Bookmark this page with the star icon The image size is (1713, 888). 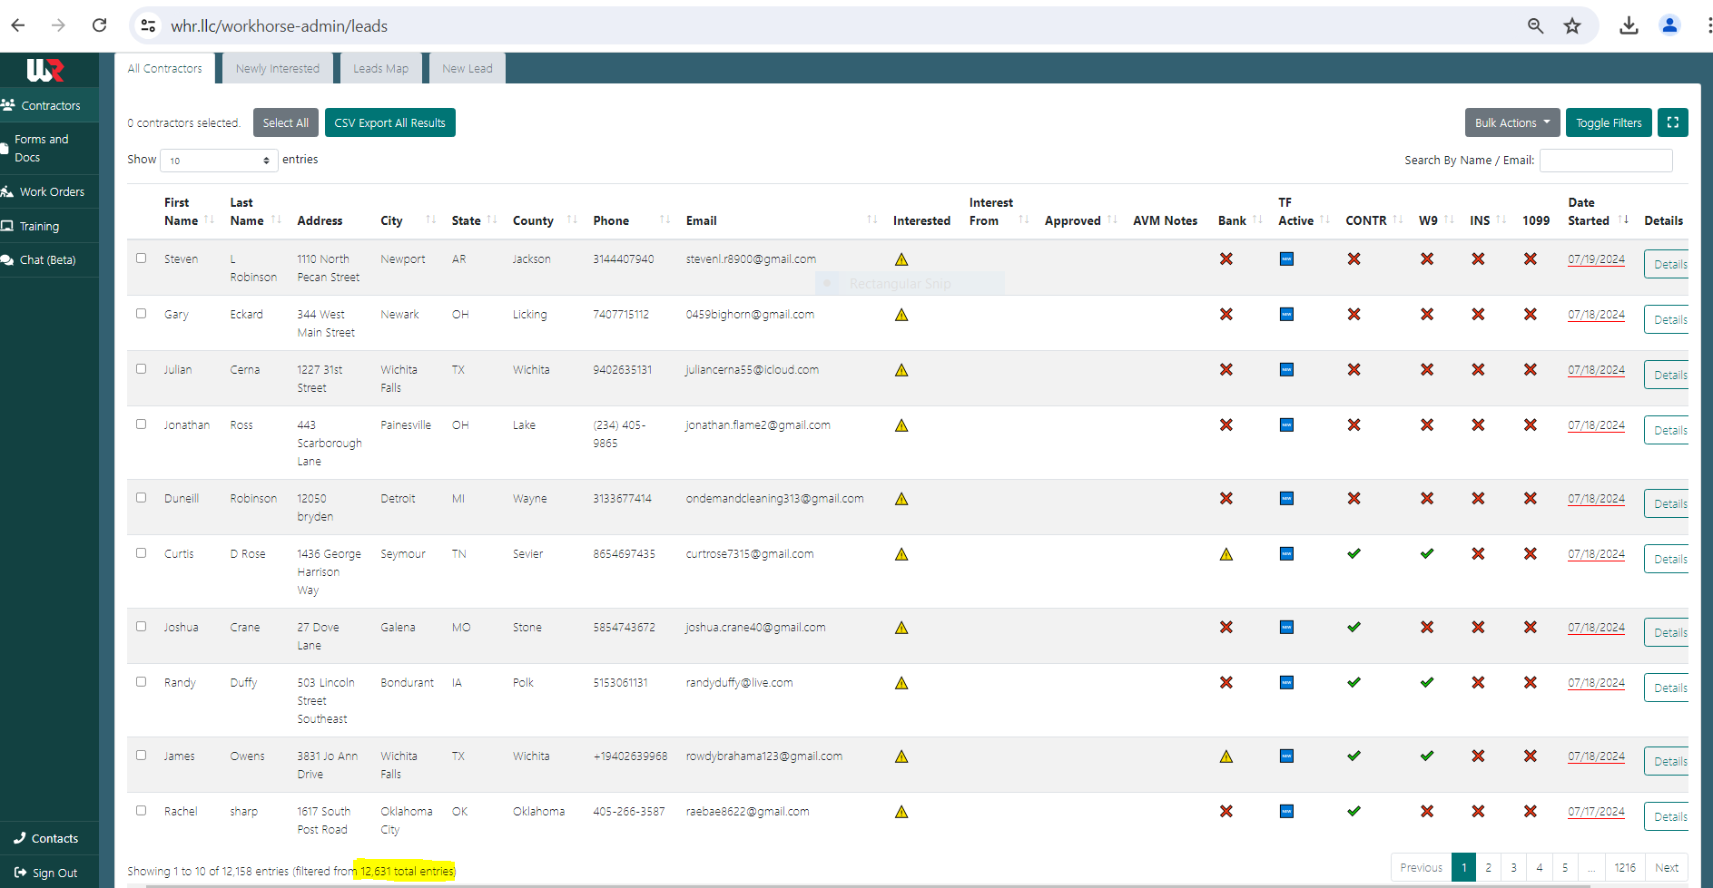coord(1572,25)
